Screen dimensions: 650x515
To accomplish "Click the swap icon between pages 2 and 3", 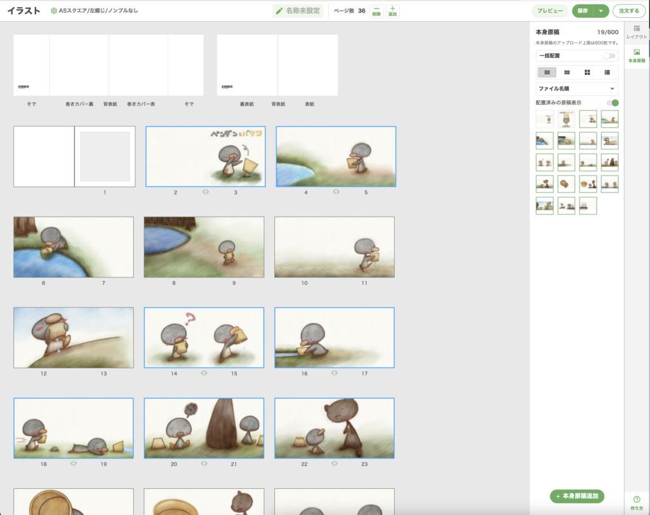I will (206, 191).
